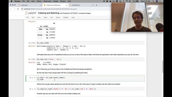Open Jupyter Help menu
172x97 pixels.
click(73, 17)
